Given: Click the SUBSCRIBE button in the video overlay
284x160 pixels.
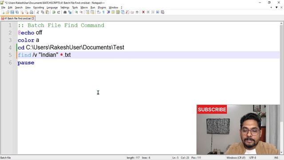Looking at the screenshot, I should pyautogui.click(x=212, y=109).
